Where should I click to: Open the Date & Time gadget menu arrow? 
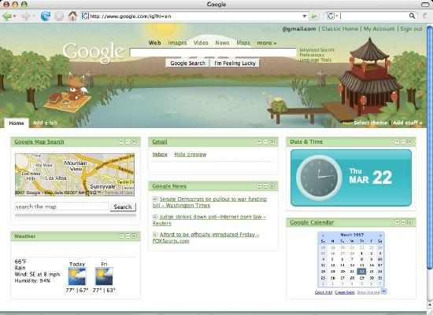click(x=397, y=141)
